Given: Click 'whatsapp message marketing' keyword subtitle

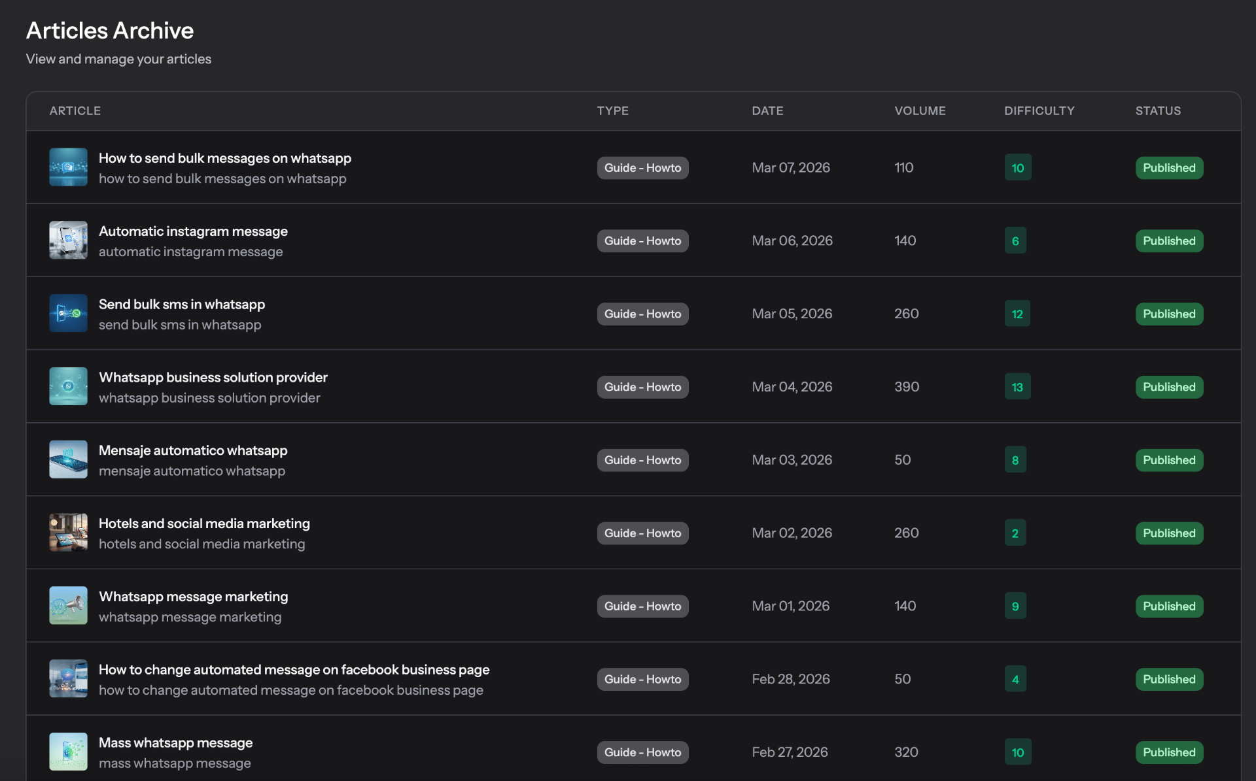Looking at the screenshot, I should (x=190, y=618).
